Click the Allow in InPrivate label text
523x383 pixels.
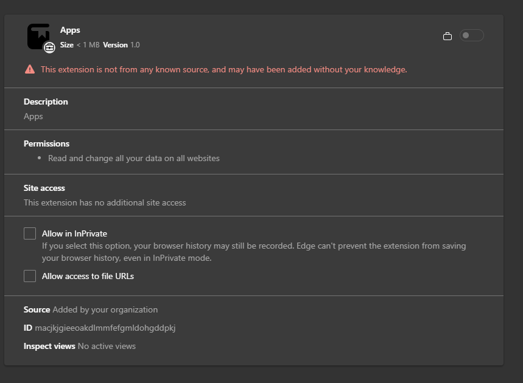[74, 234]
